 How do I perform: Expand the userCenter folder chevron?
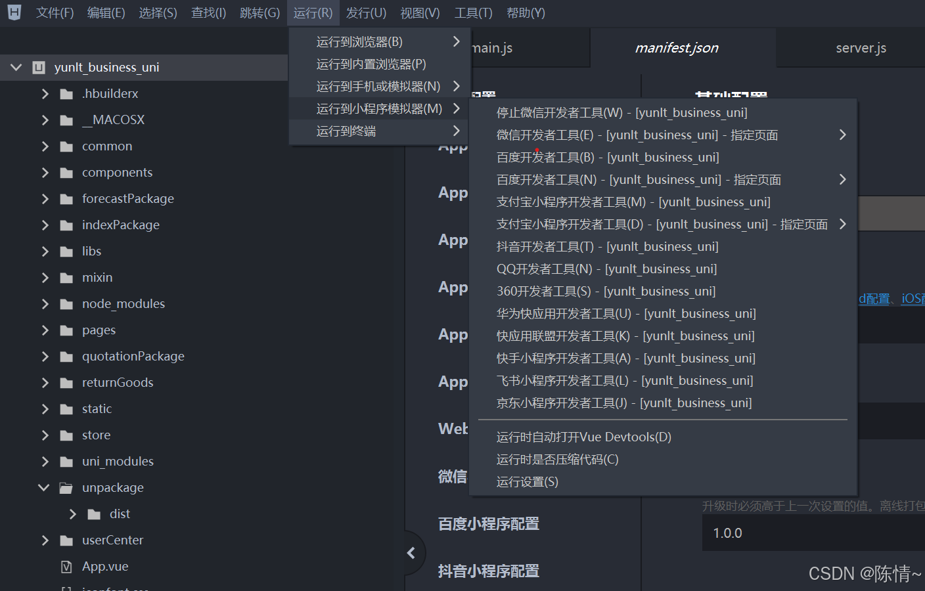pyautogui.click(x=45, y=540)
